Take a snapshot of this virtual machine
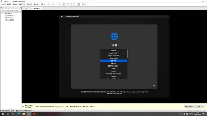Image resolution: width=207 pixels, height=116 pixels. pos(53,4)
